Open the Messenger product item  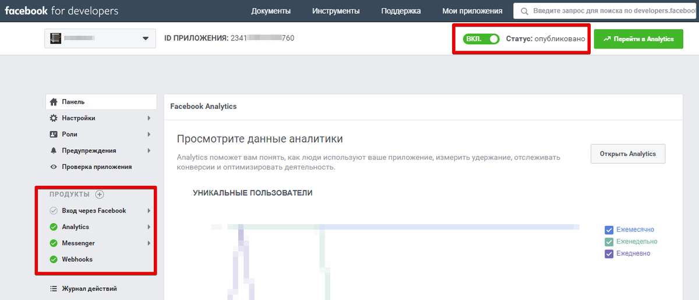(x=101, y=243)
